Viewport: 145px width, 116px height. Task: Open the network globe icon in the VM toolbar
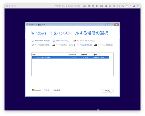pyautogui.click(x=106, y=6)
